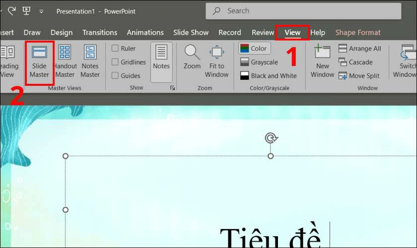Click in the Search box
This screenshot has width=417, height=248.
tap(303, 11)
